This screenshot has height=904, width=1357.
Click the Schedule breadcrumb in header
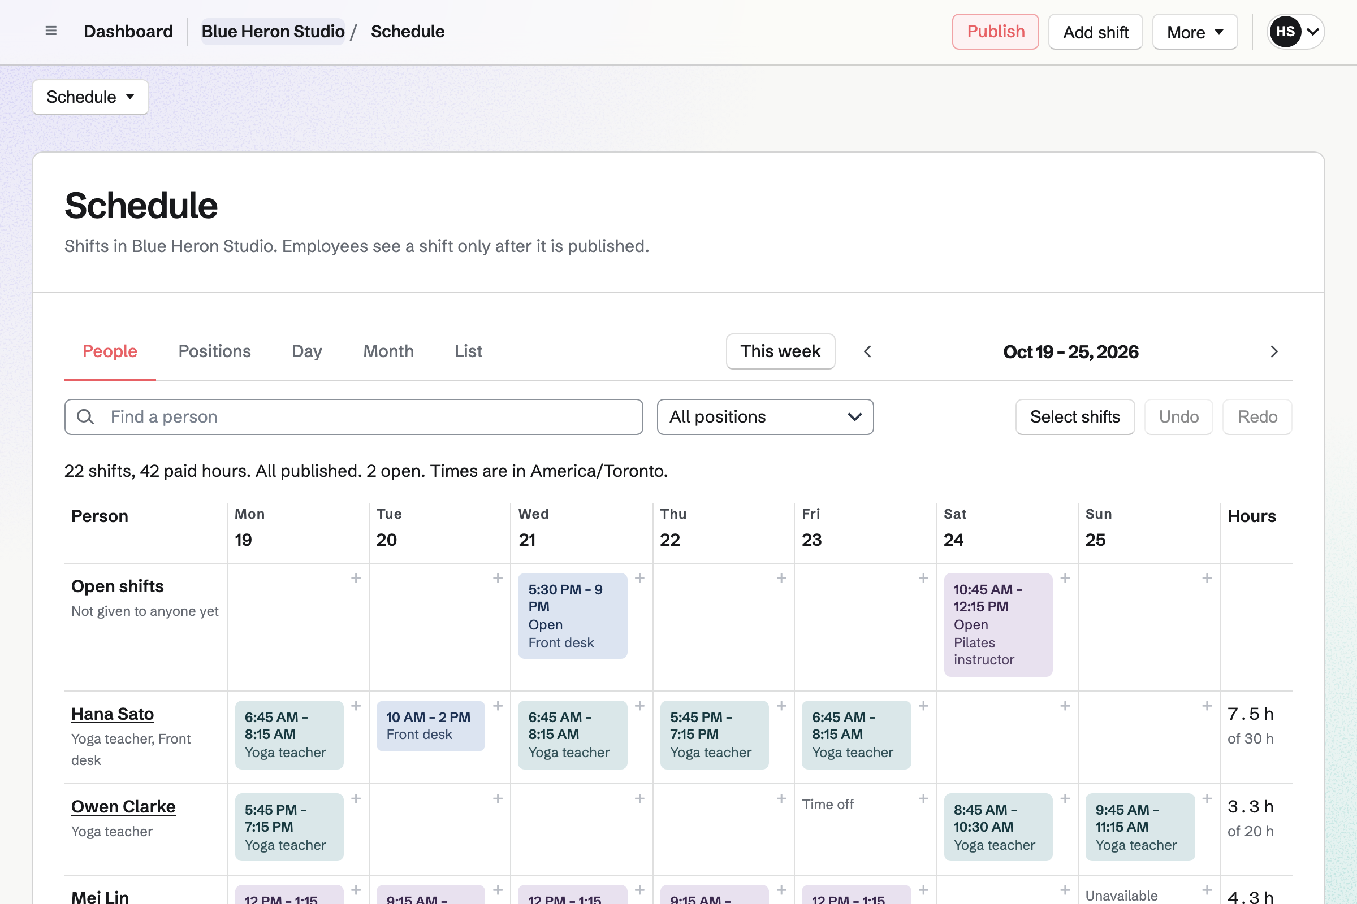coord(407,32)
